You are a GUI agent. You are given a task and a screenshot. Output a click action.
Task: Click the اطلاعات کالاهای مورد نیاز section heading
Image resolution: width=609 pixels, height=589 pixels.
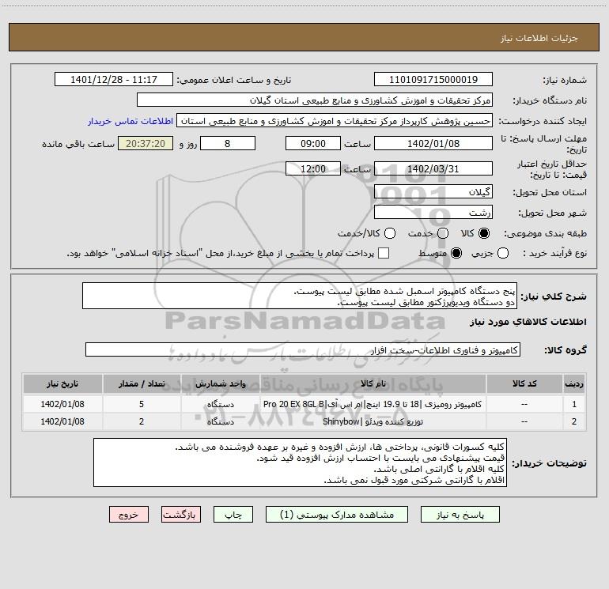tap(528, 322)
